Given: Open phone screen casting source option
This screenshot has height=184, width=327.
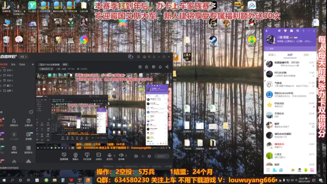Looking at the screenshot, I should [87, 156].
